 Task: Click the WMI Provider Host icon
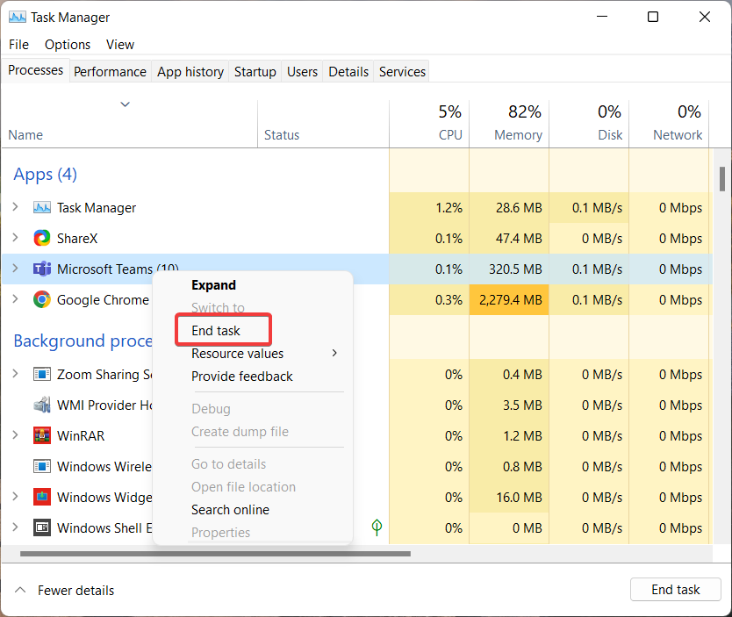click(42, 405)
